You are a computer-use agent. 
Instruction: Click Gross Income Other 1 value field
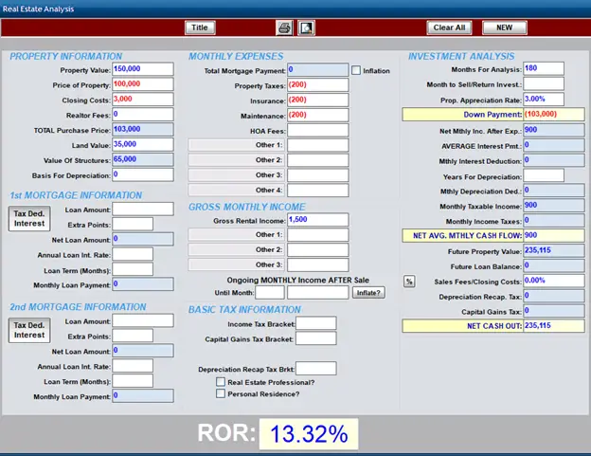coord(317,235)
